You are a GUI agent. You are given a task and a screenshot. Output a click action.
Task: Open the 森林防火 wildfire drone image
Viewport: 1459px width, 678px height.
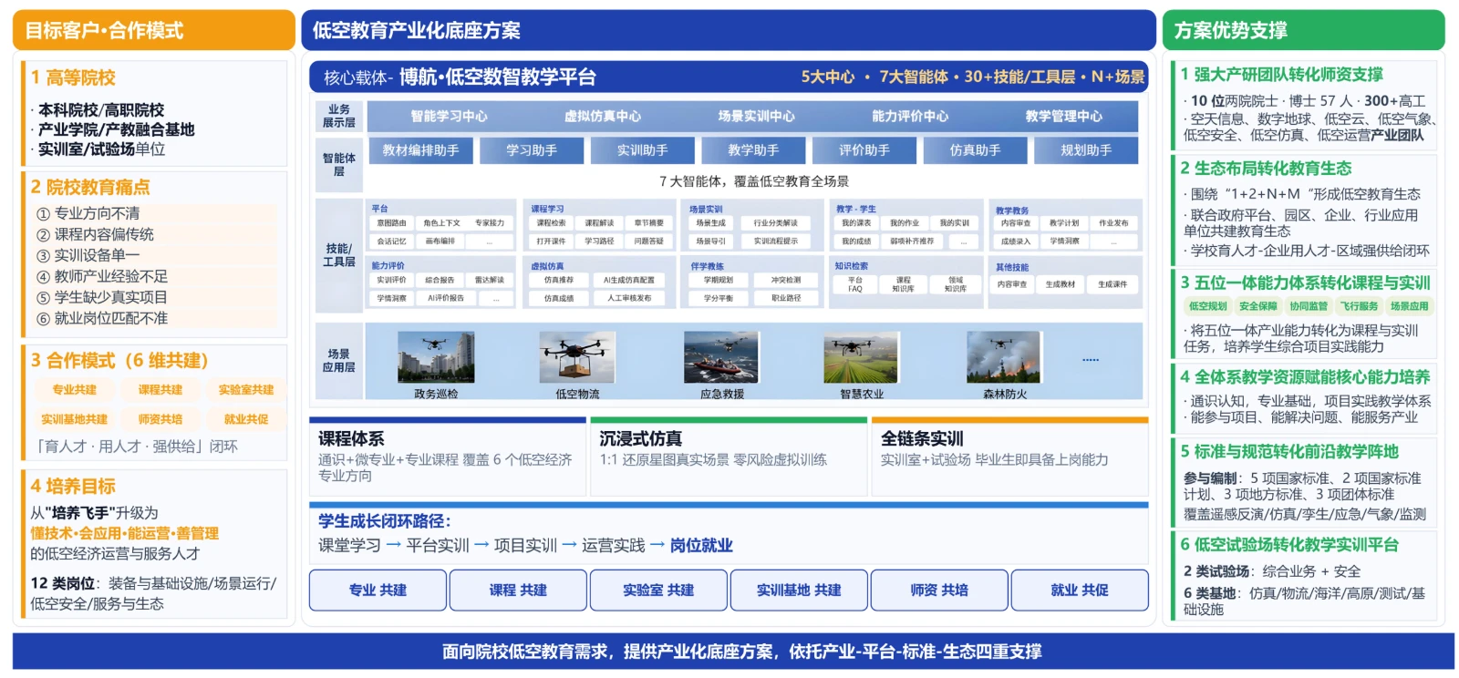[x=1005, y=357]
